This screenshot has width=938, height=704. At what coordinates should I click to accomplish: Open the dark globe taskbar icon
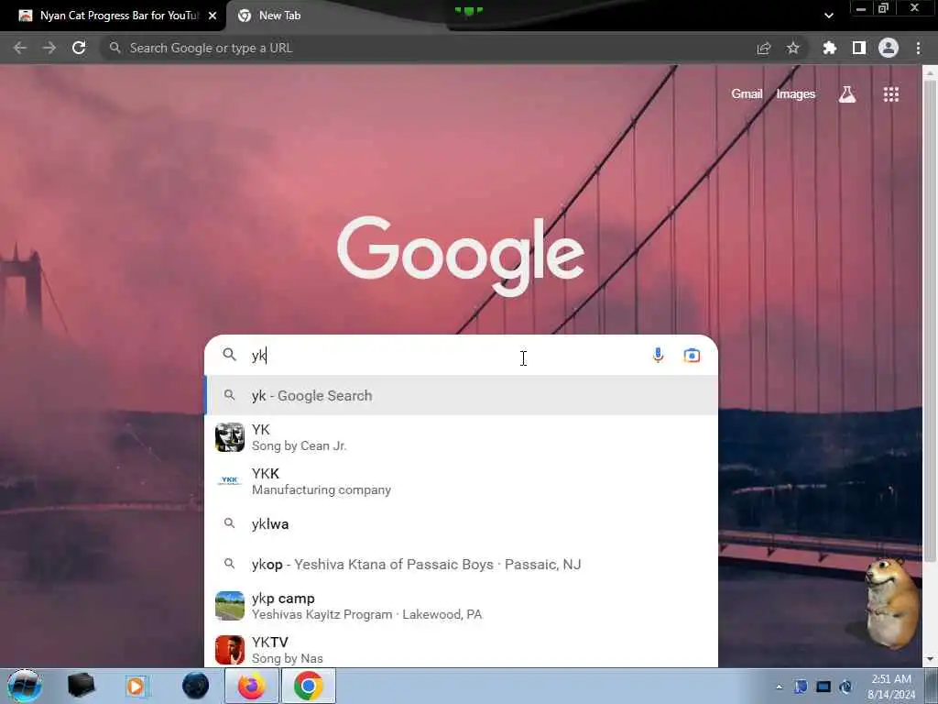[195, 686]
